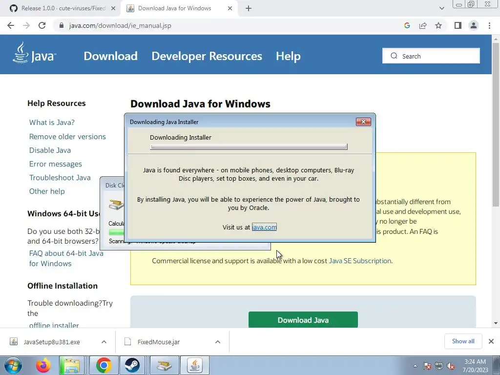The width and height of the screenshot is (500, 375).
Task: Expand options for JavaSetup8u381.exe download
Action: [104, 342]
